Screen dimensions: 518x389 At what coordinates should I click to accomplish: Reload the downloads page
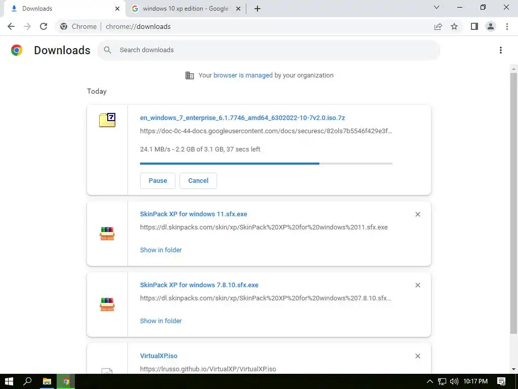(x=44, y=26)
